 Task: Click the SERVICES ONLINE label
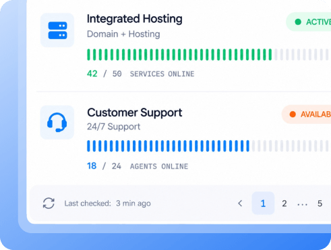tap(162, 74)
